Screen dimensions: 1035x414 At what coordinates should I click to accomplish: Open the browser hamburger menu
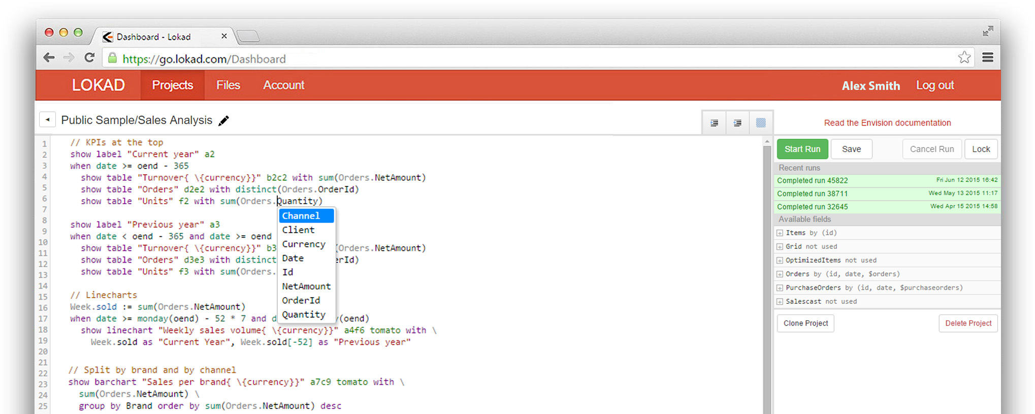click(x=988, y=57)
